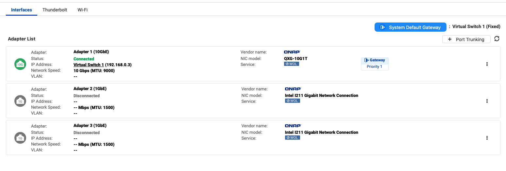Click the Adapter 2 (1GbE) title
The height and width of the screenshot is (171, 506).
click(90, 88)
